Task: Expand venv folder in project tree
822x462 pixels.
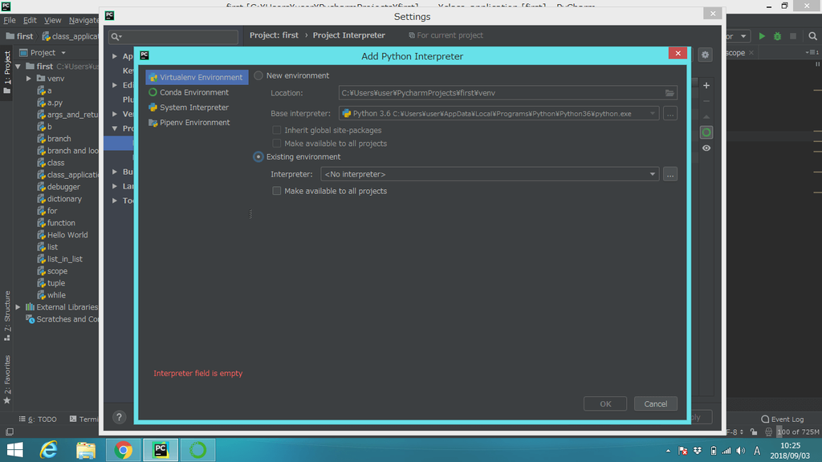Action: (x=29, y=79)
